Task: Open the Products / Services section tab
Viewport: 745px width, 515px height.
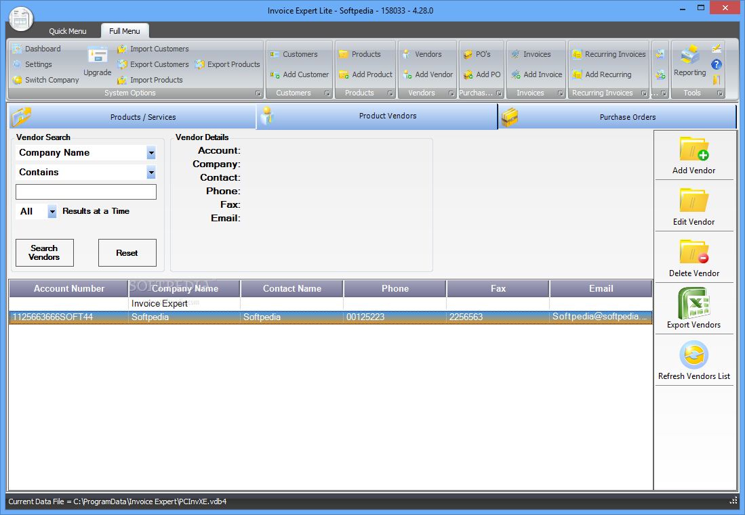Action: [x=133, y=117]
